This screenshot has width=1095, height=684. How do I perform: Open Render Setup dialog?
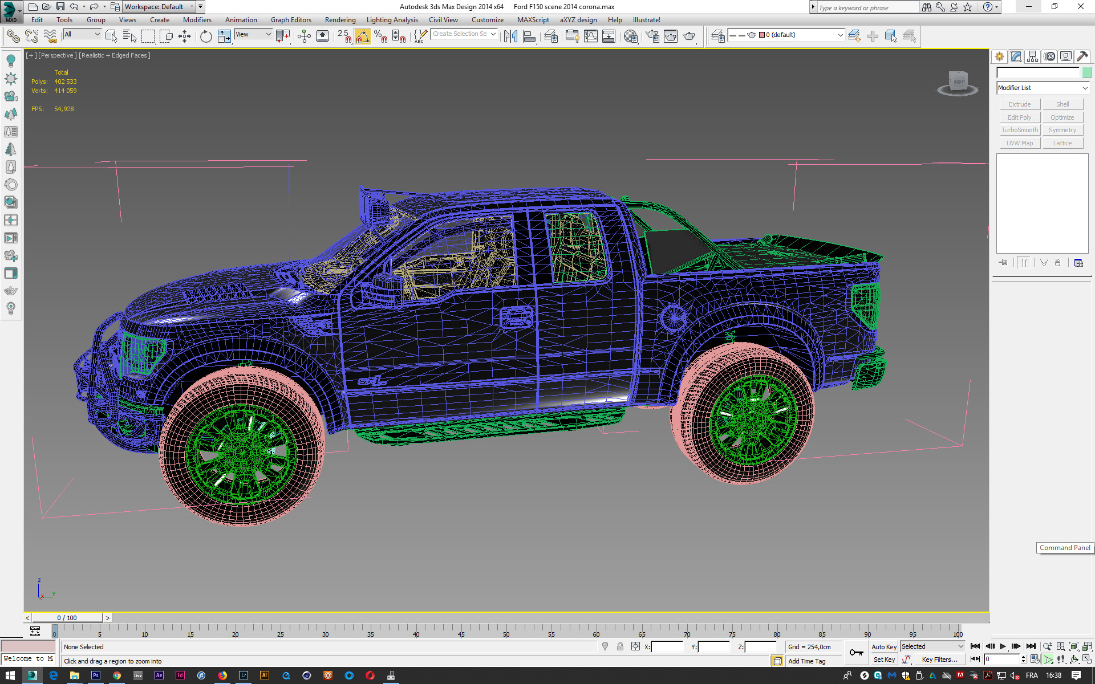coord(652,36)
